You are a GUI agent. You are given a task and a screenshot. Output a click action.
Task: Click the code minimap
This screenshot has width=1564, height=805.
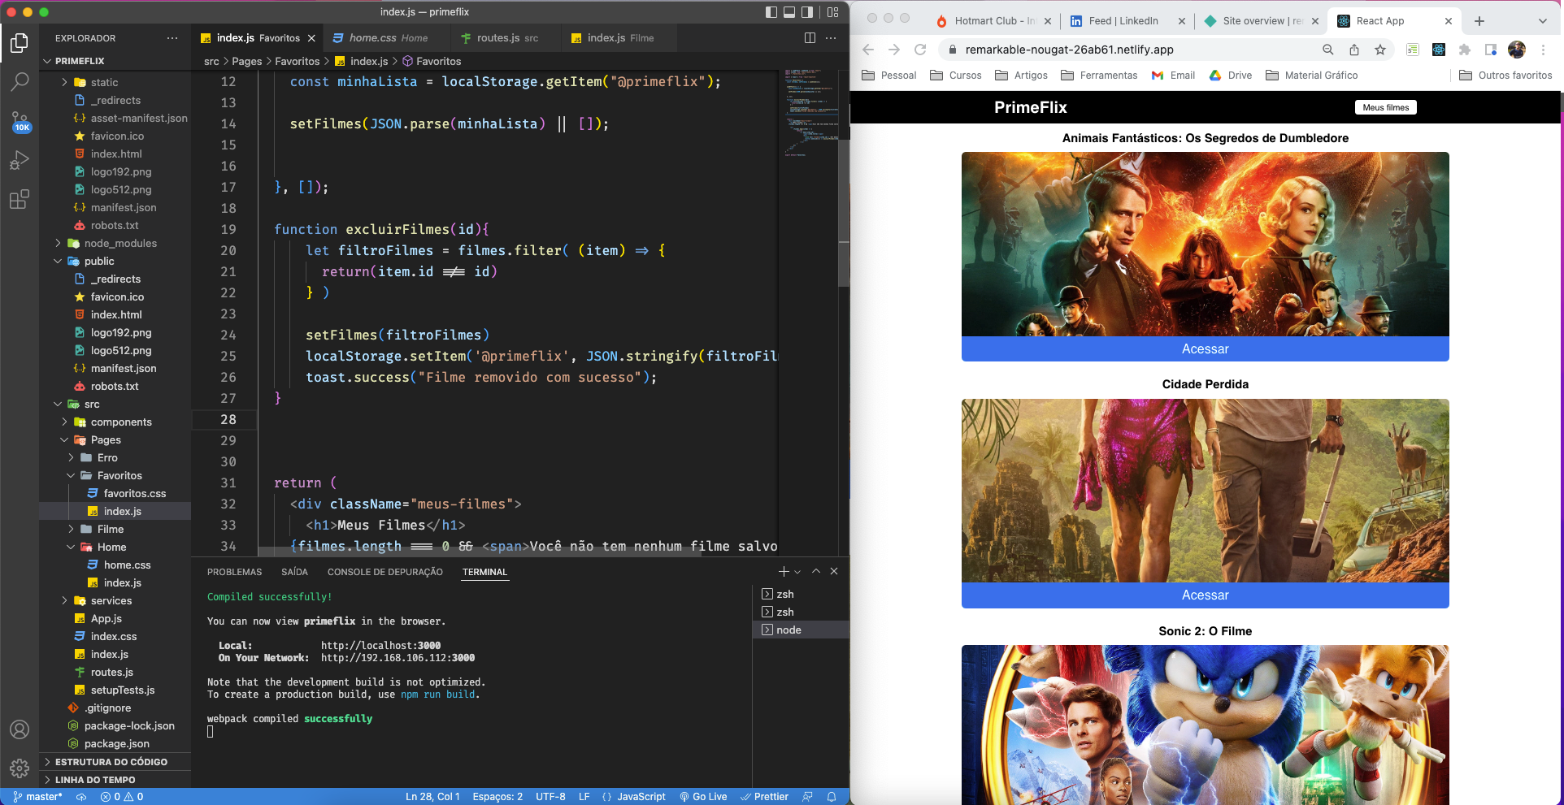point(812,114)
